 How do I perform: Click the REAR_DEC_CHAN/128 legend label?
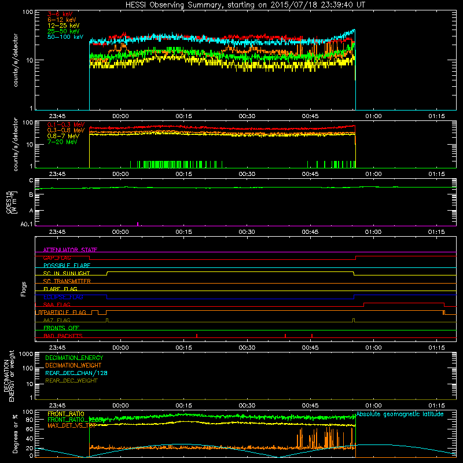pos(76,373)
